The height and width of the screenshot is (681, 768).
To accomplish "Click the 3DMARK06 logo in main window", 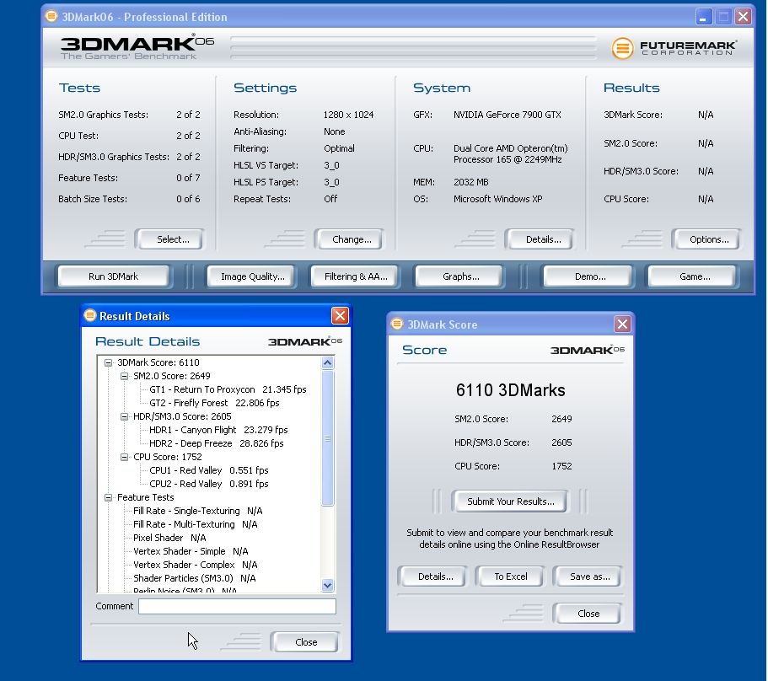I will point(137,47).
